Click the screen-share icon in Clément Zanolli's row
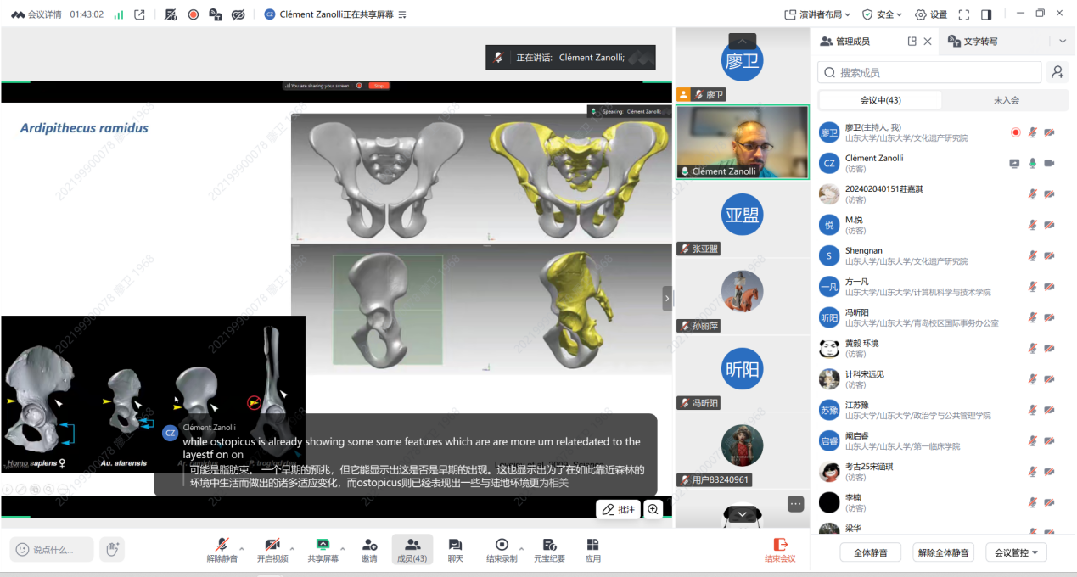 (x=1014, y=163)
